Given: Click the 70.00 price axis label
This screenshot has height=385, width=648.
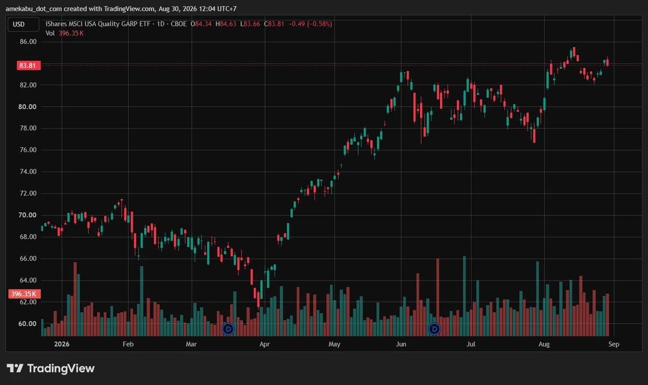Looking at the screenshot, I should 28,215.
